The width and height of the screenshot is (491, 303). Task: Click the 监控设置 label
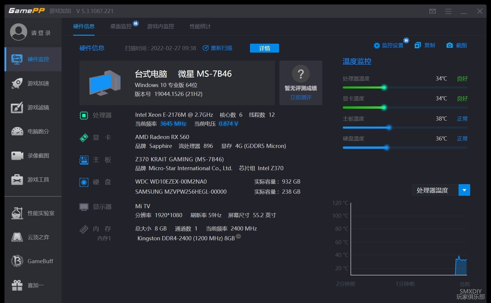(x=393, y=45)
